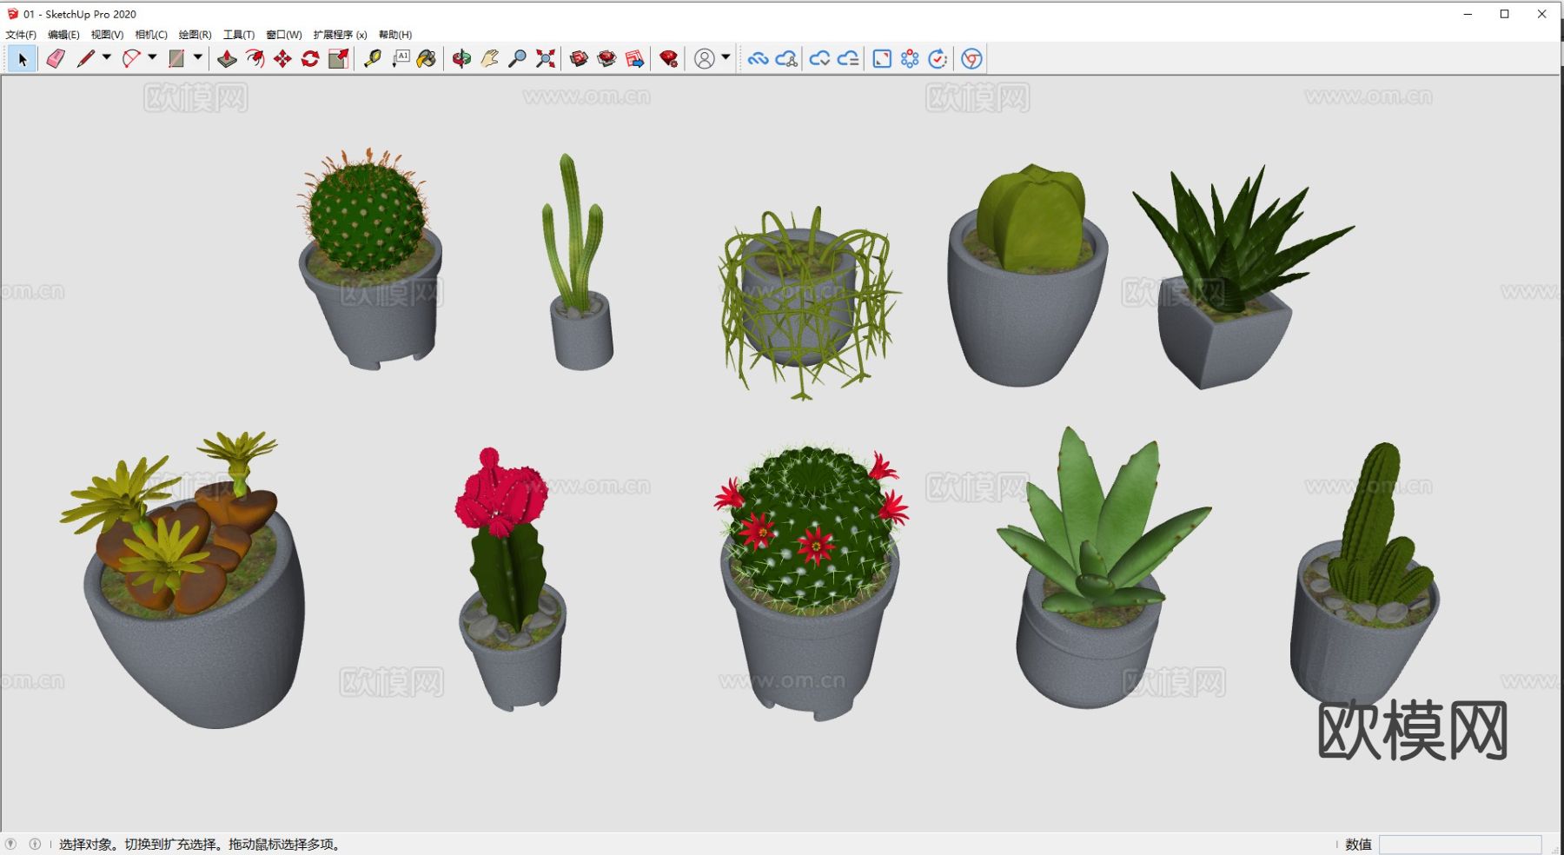Select the Eraser tool
1564x855 pixels.
[x=56, y=58]
